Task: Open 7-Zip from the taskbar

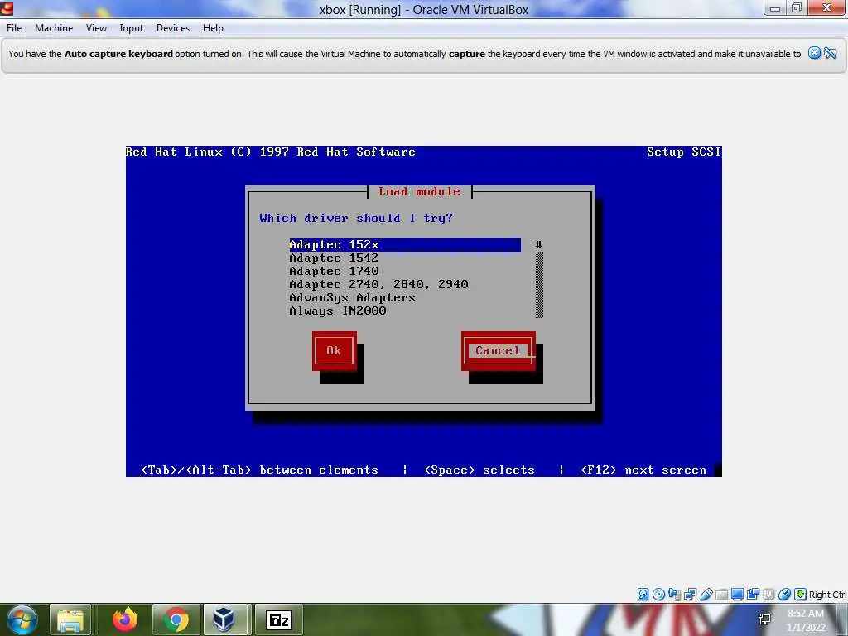Action: click(279, 619)
